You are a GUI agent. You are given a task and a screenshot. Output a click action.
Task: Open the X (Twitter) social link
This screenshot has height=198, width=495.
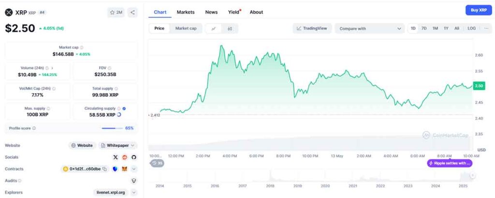[x=115, y=157]
